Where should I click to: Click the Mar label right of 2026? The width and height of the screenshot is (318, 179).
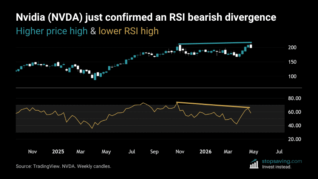[228, 152]
